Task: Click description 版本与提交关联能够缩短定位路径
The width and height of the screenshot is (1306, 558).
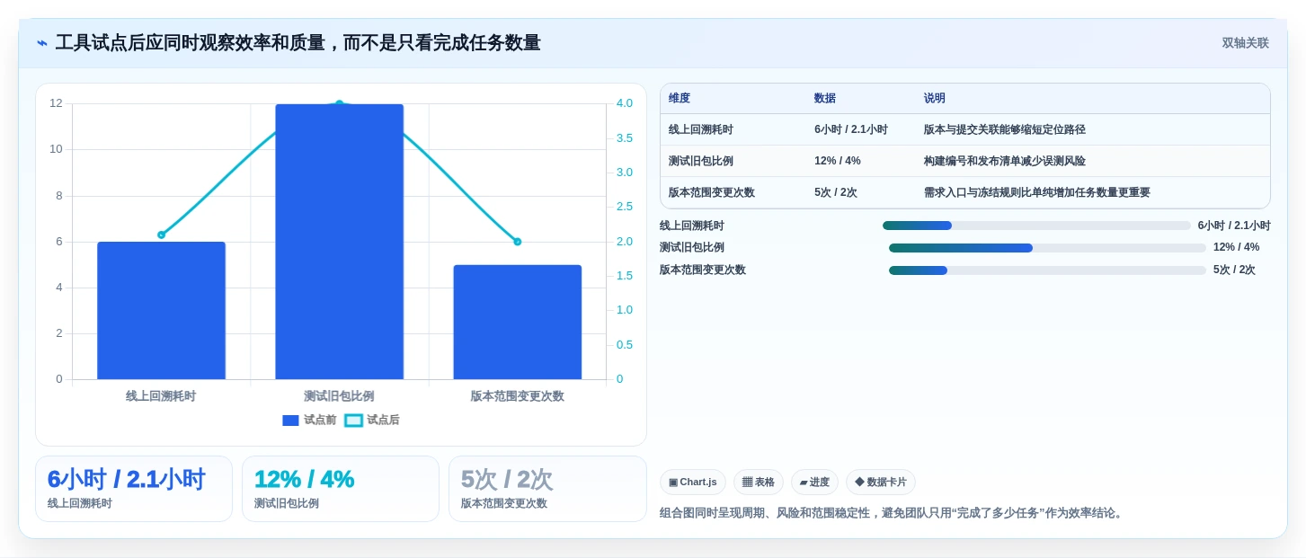Action: pos(1005,130)
